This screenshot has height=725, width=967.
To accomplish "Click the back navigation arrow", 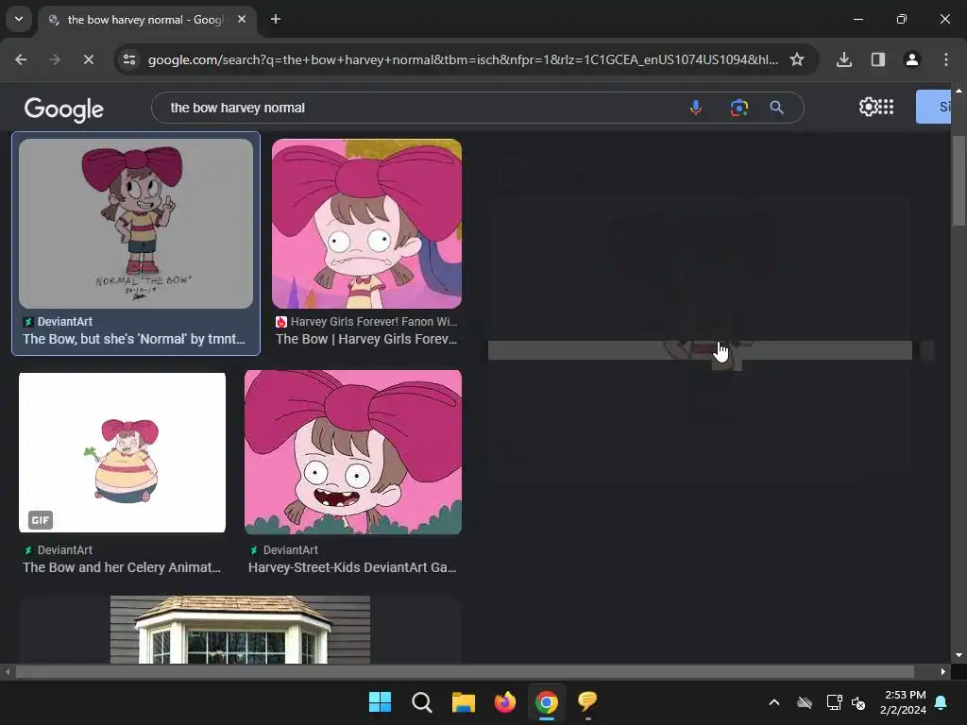I will (x=21, y=59).
